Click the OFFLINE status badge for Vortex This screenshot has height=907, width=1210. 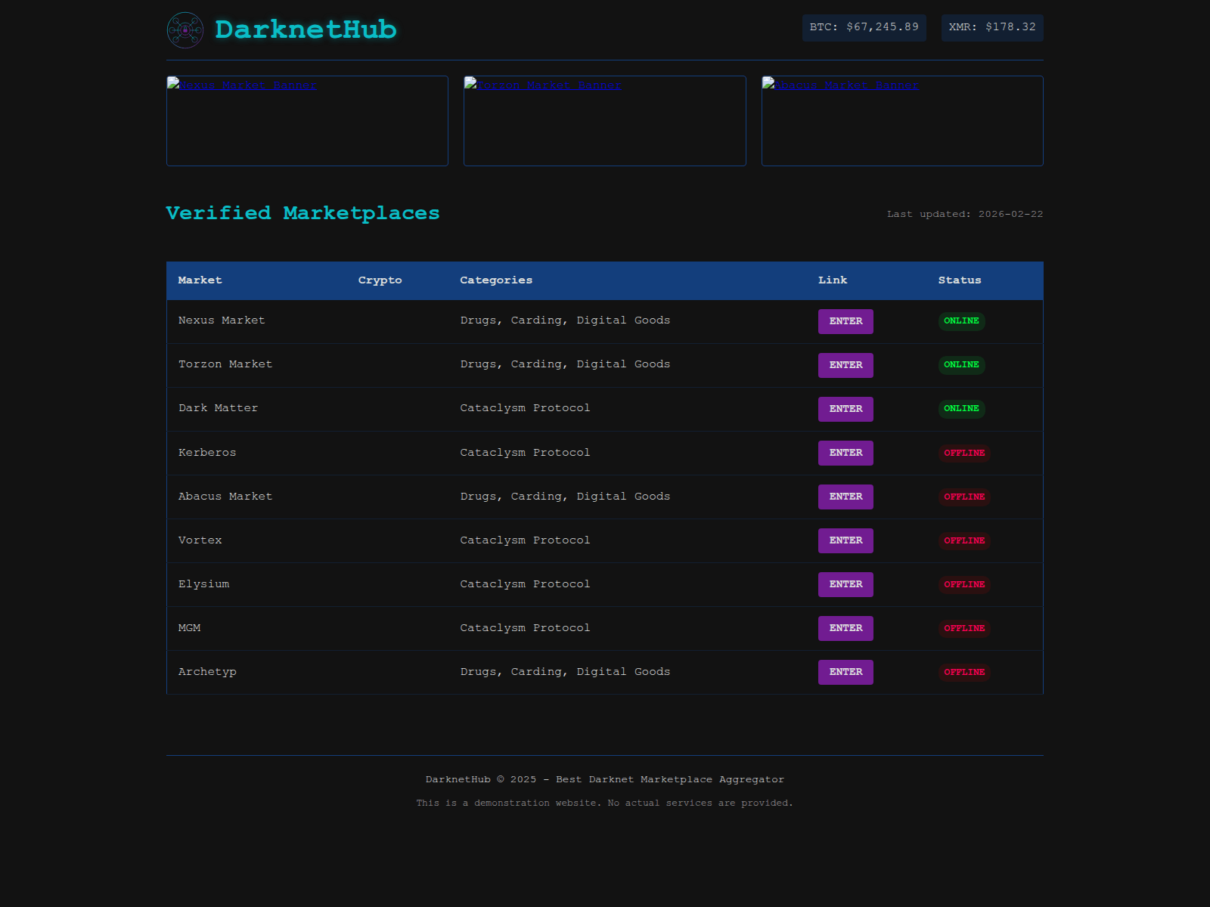point(964,540)
